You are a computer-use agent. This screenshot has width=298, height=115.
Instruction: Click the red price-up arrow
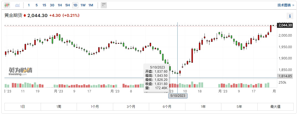[x=25, y=16]
